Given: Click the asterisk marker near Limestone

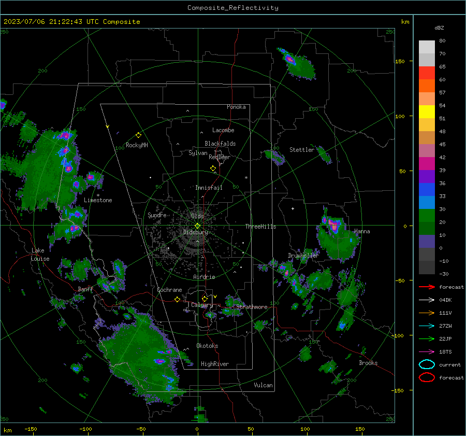Looking at the screenshot, I should [x=98, y=195].
